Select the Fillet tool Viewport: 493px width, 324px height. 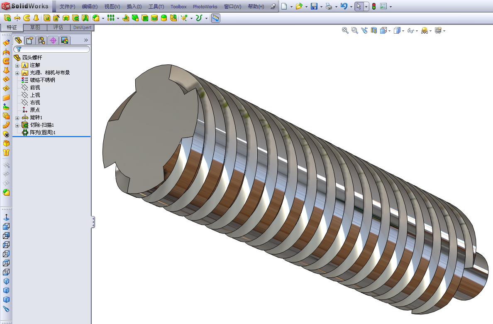[96, 18]
